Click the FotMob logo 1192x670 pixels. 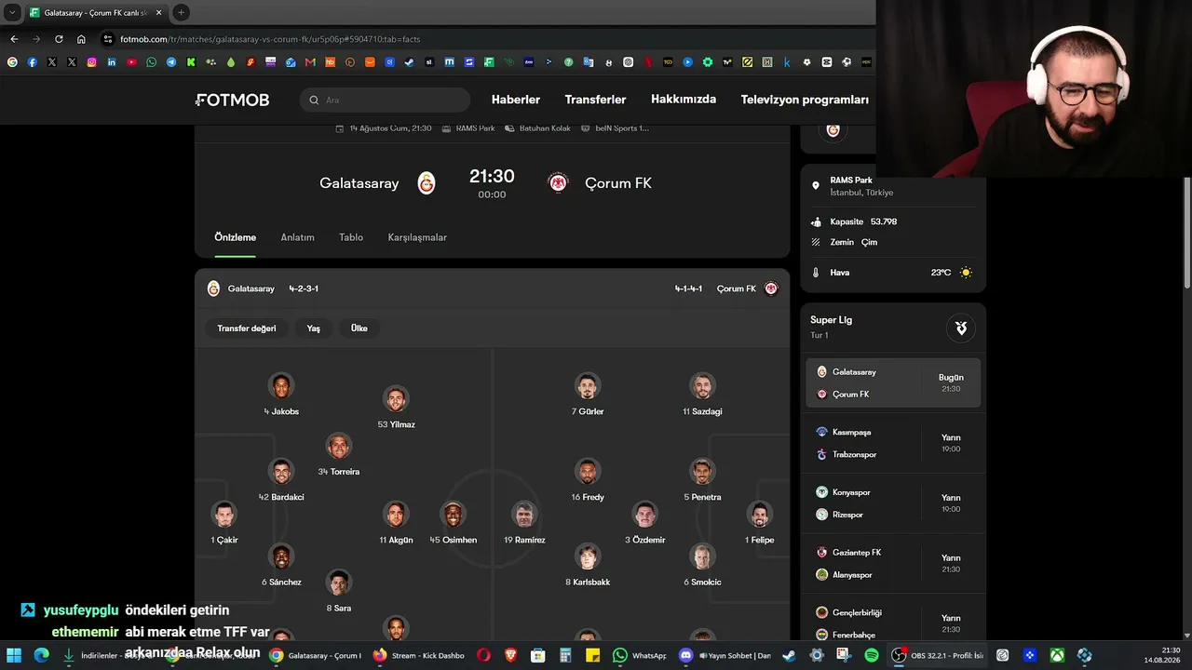tap(233, 100)
